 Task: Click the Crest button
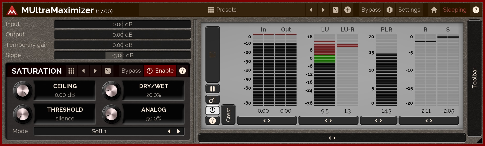pos(228,115)
